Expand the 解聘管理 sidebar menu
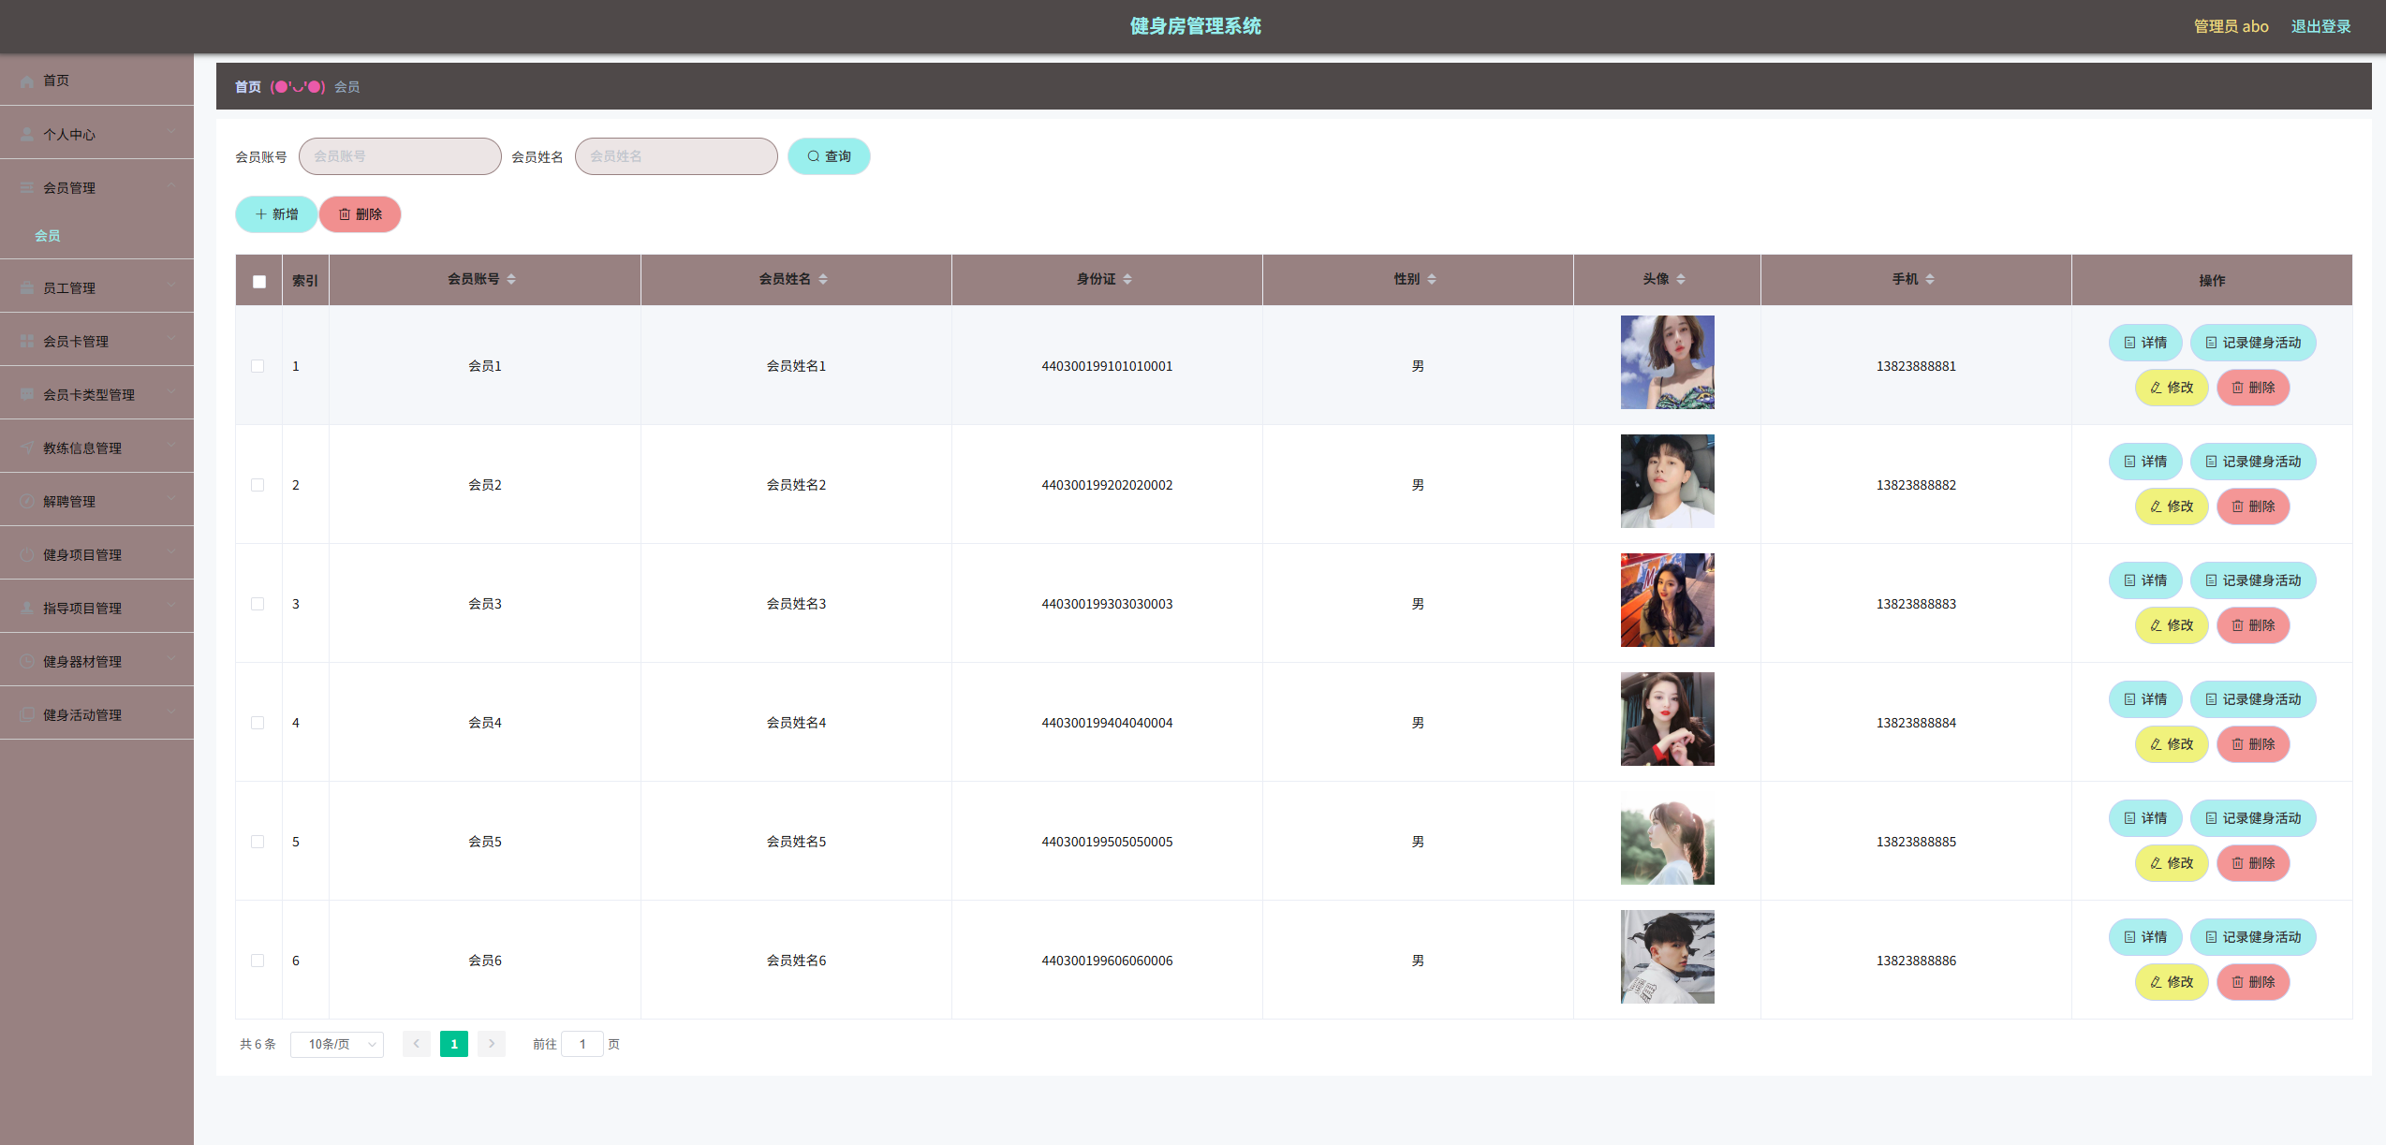The height and width of the screenshot is (1145, 2386). pyautogui.click(x=96, y=501)
